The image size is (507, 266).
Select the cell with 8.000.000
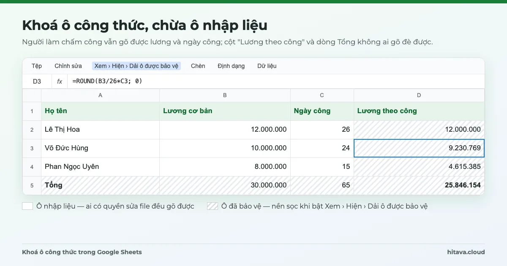225,167
